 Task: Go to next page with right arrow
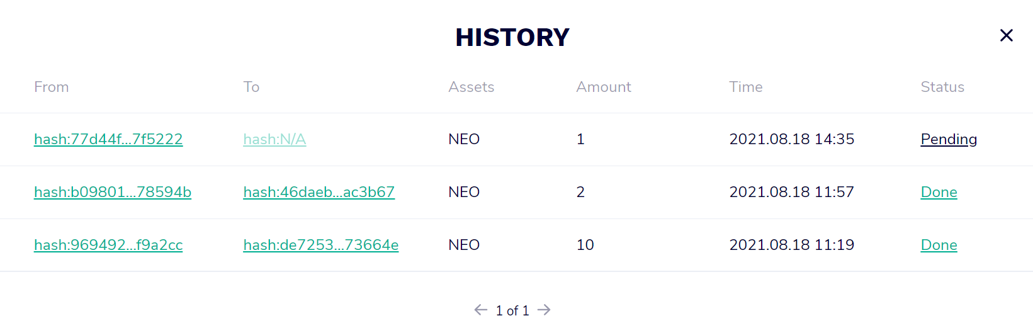coord(545,310)
